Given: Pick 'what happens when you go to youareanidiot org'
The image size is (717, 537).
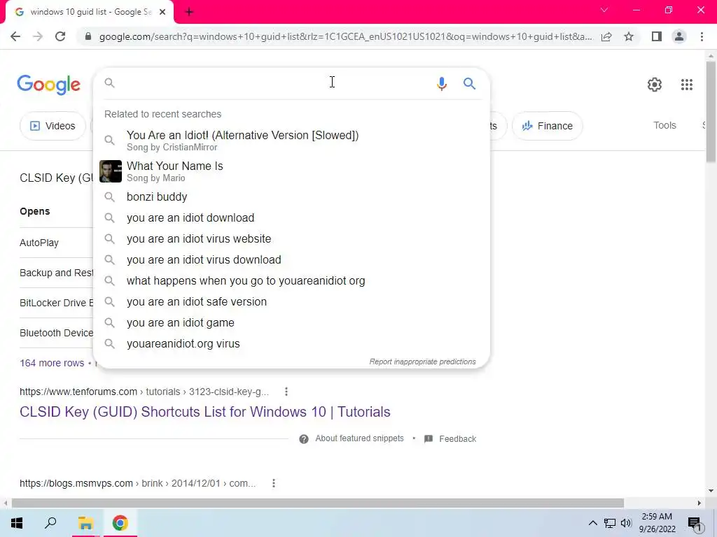Looking at the screenshot, I should pos(291,281).
